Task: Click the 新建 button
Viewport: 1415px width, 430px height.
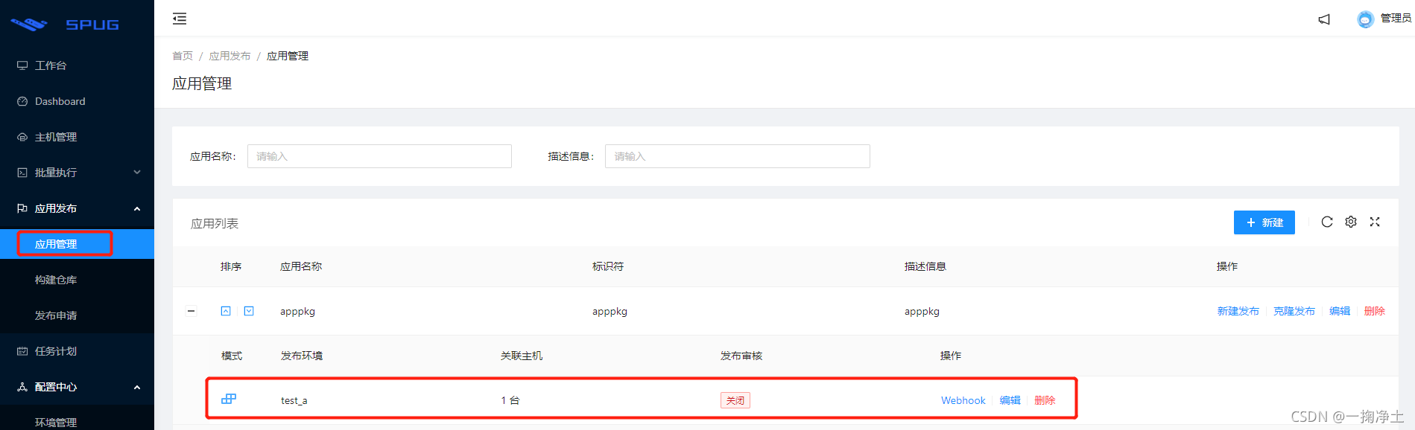Action: tap(1264, 222)
